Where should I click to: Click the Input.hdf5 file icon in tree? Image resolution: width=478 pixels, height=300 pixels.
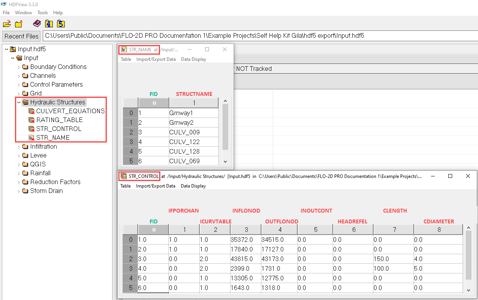click(x=13, y=49)
